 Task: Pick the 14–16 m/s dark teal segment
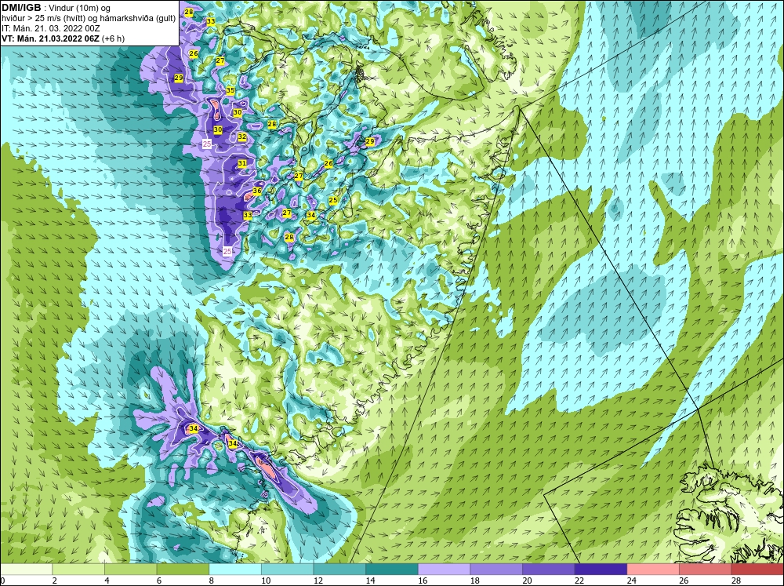[392, 569]
